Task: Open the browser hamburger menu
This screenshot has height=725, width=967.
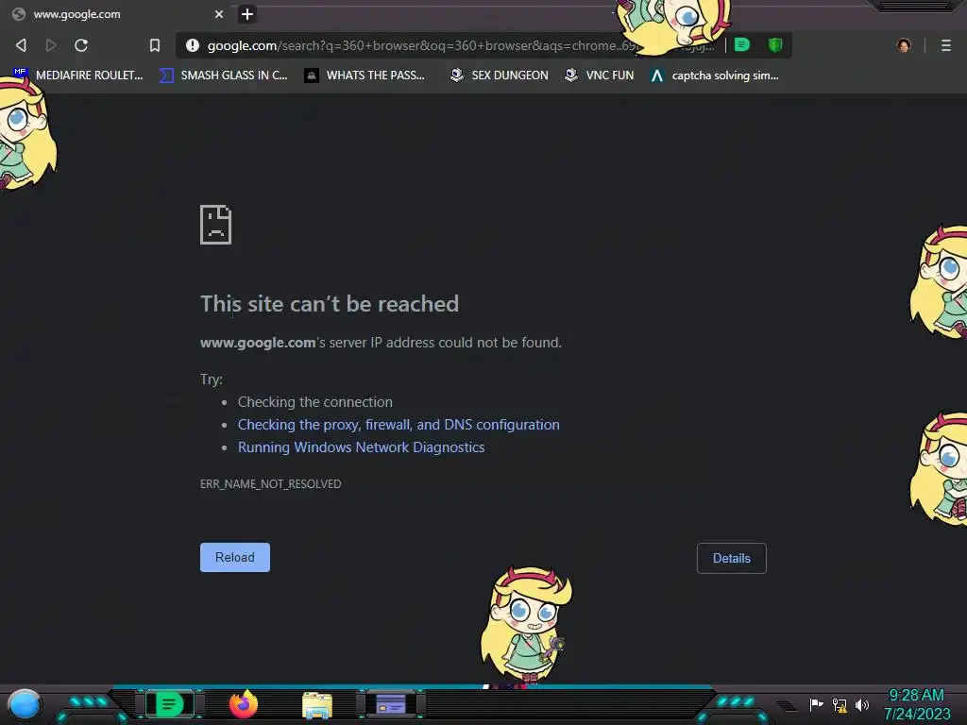Action: coord(946,45)
